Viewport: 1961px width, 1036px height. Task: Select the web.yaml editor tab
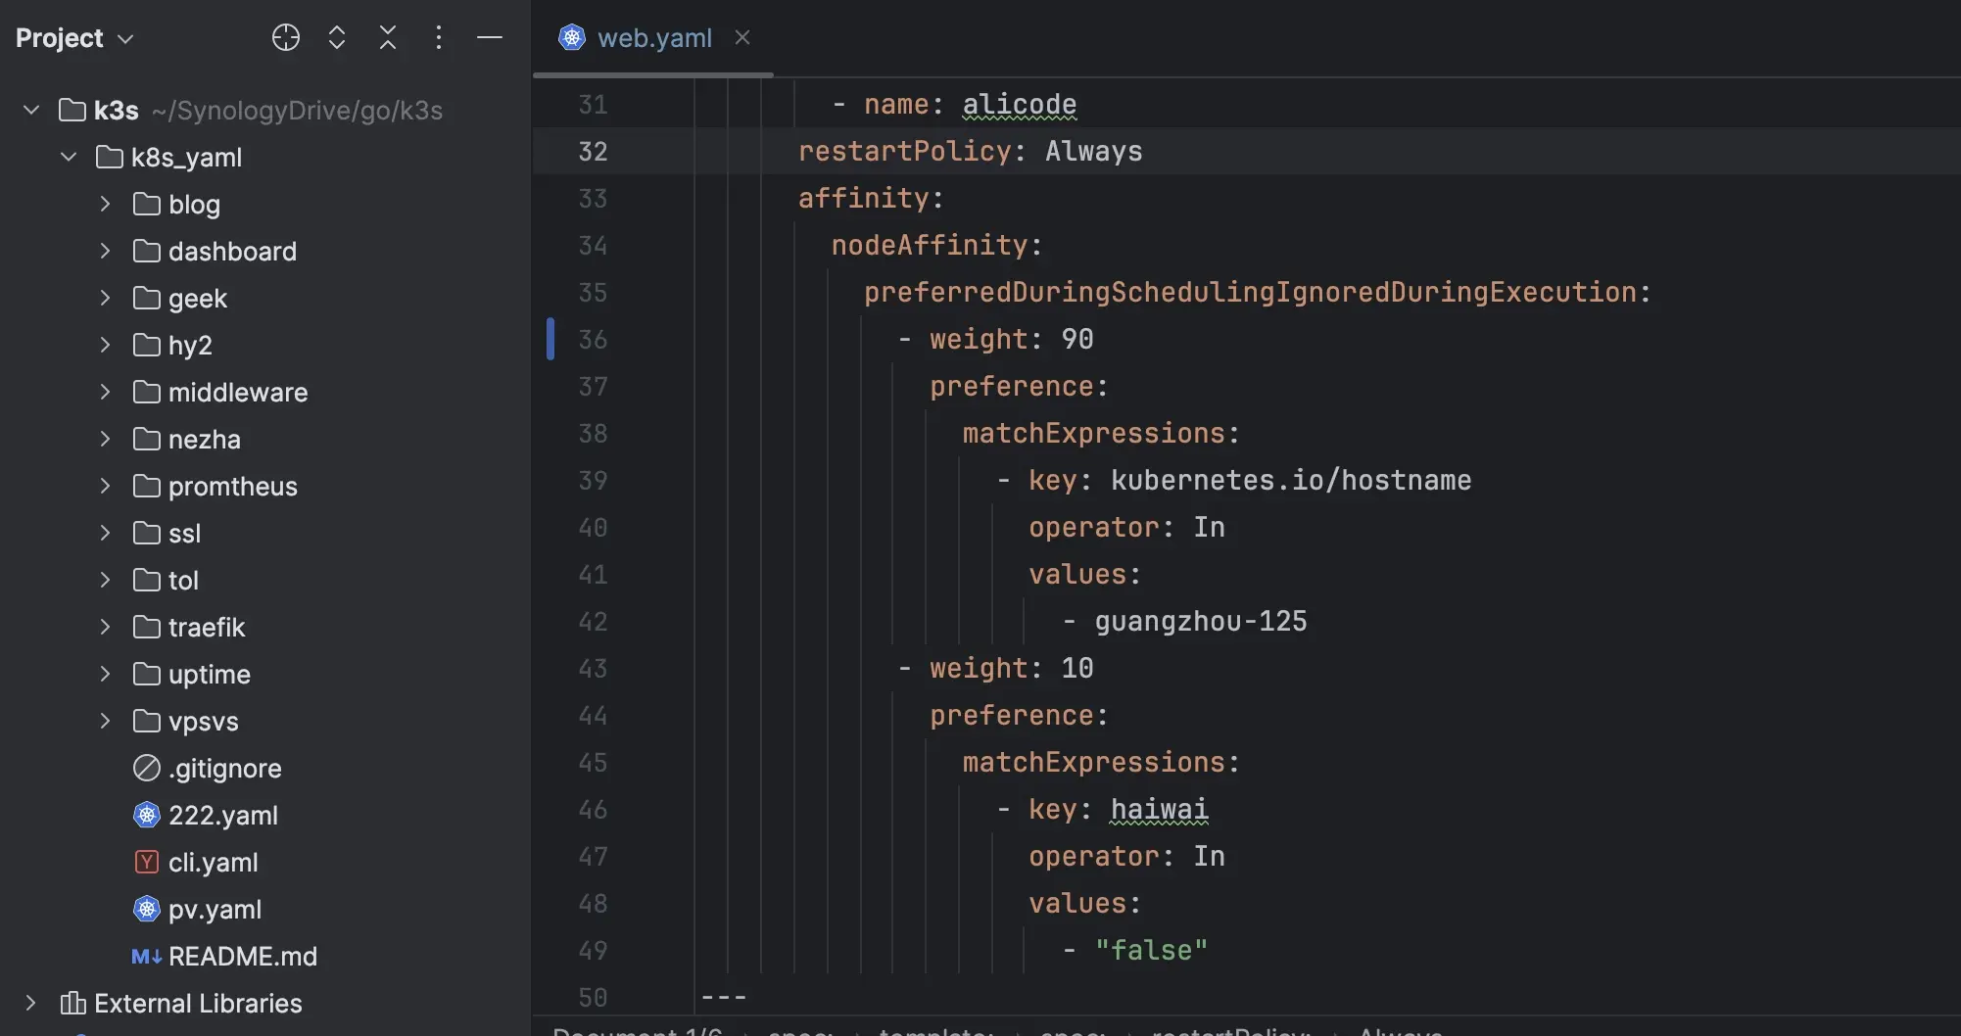click(654, 38)
